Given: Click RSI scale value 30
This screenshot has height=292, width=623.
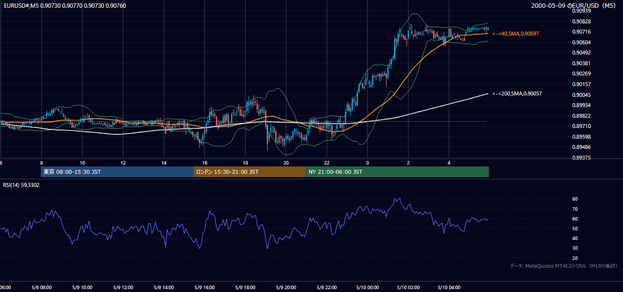Looking at the screenshot, I should (575, 248).
